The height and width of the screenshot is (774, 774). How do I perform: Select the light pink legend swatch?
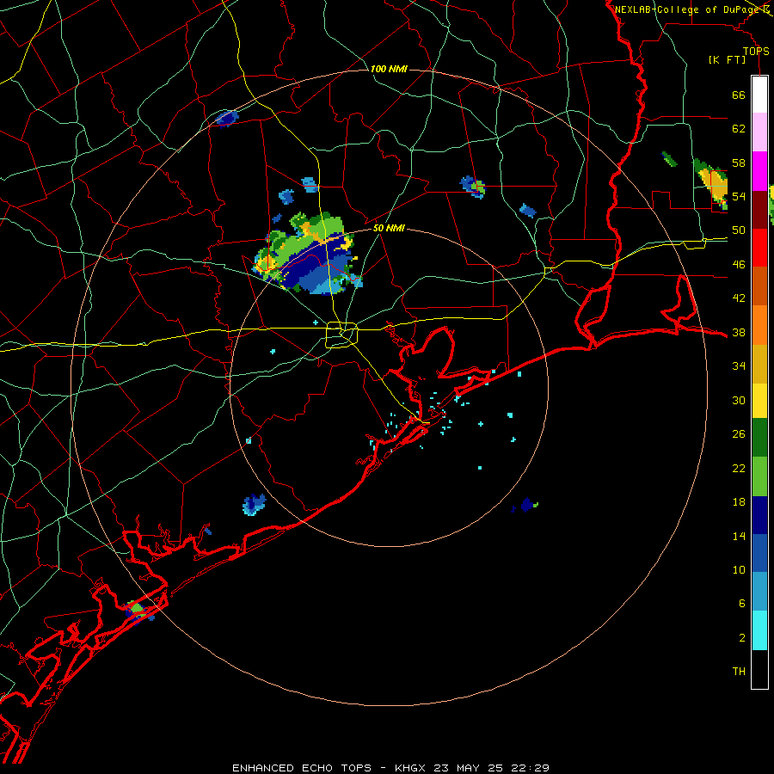click(759, 132)
